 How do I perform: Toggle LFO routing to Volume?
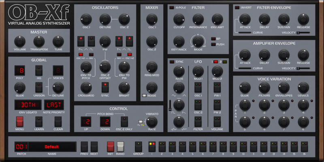[217, 122]
